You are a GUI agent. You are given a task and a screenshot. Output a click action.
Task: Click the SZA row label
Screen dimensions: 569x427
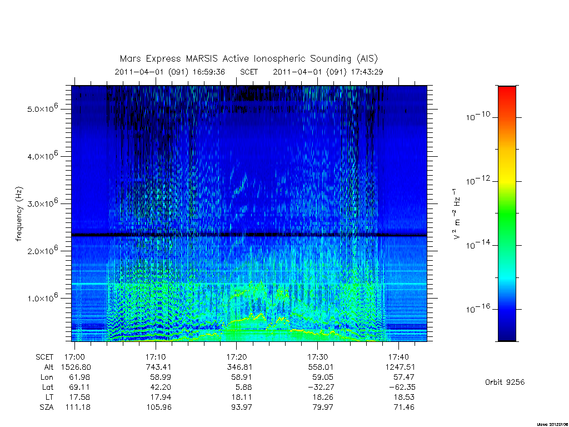[47, 408]
